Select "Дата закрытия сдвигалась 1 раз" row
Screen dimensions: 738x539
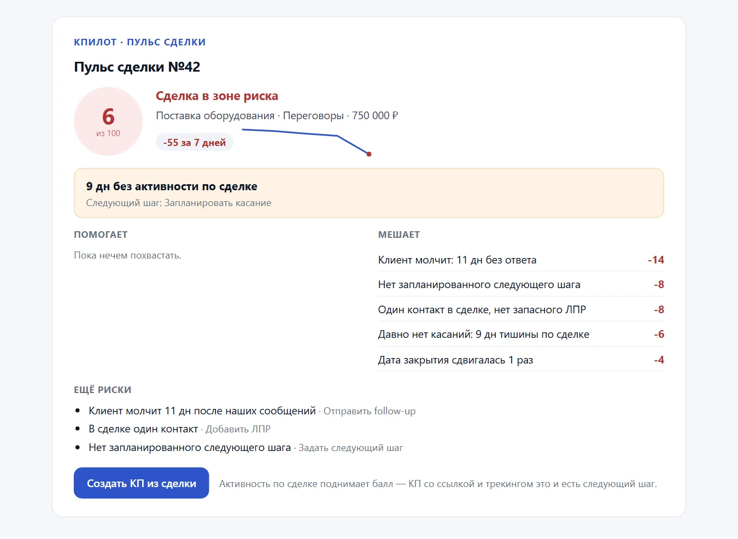click(x=521, y=360)
